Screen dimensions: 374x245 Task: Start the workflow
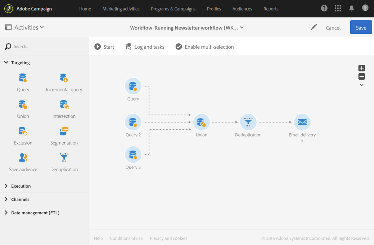[x=104, y=47]
